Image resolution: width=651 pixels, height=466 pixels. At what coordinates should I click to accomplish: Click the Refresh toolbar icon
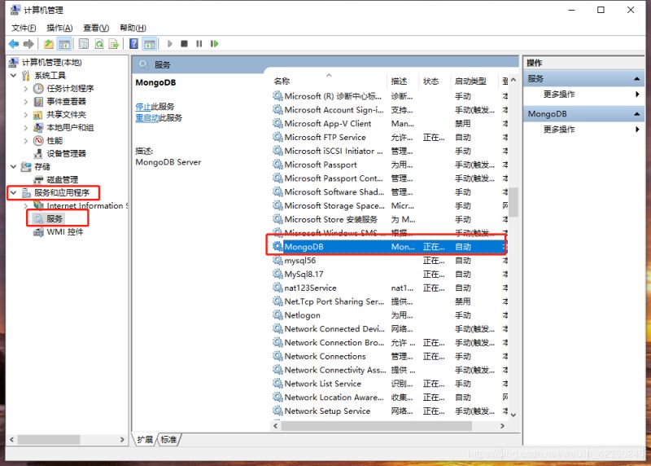coord(98,44)
